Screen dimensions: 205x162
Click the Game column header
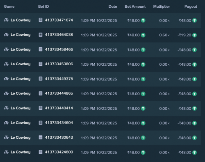click(x=9, y=7)
